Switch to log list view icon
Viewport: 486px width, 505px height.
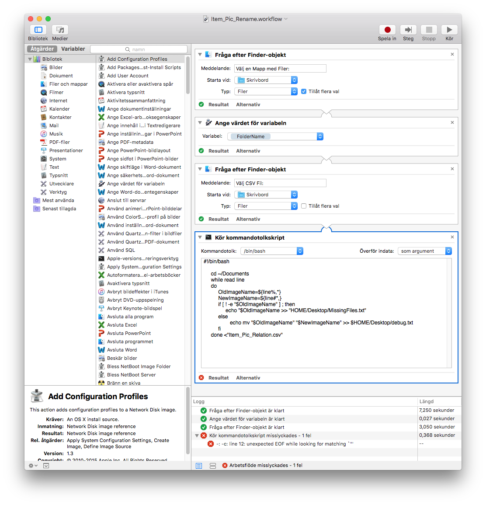(x=199, y=466)
